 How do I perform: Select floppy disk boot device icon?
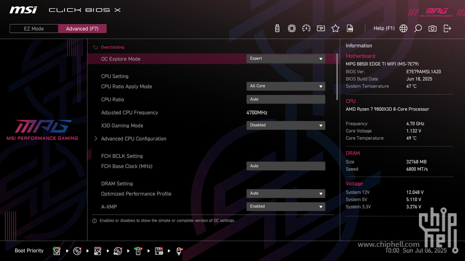coord(158,251)
